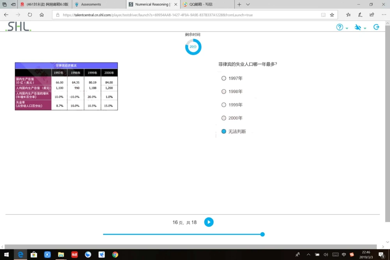This screenshot has width=390, height=260.
Task: Select the 2000年 answer option
Action: click(x=223, y=118)
